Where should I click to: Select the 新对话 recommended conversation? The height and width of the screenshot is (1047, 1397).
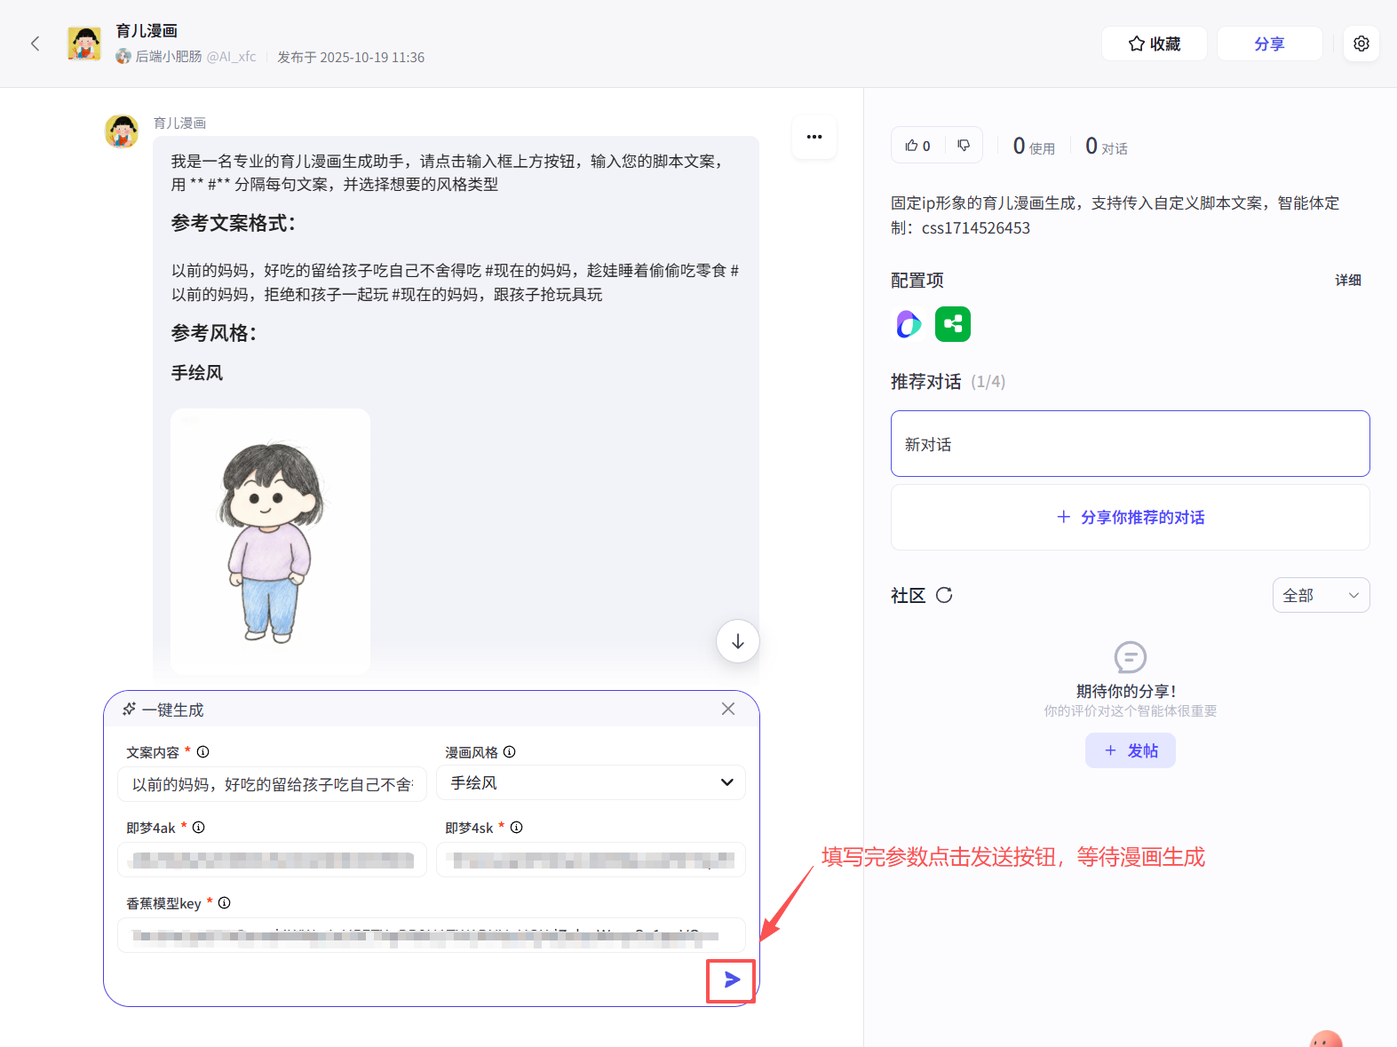pos(1130,444)
